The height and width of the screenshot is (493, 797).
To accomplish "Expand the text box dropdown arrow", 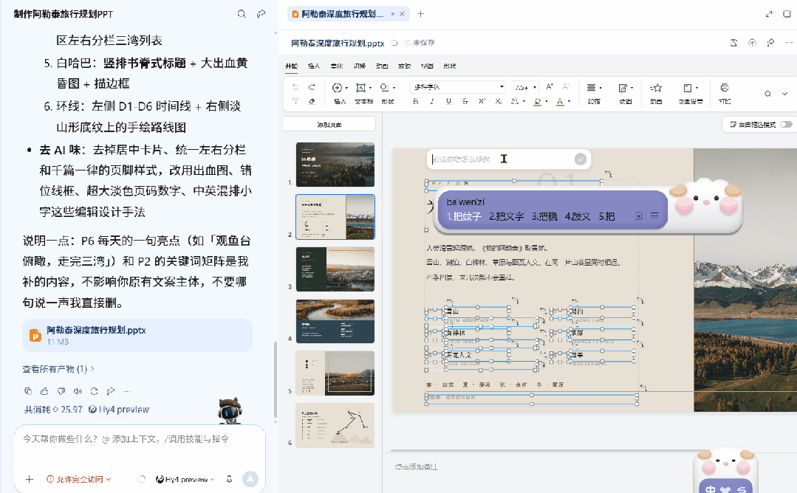I will click(x=370, y=88).
